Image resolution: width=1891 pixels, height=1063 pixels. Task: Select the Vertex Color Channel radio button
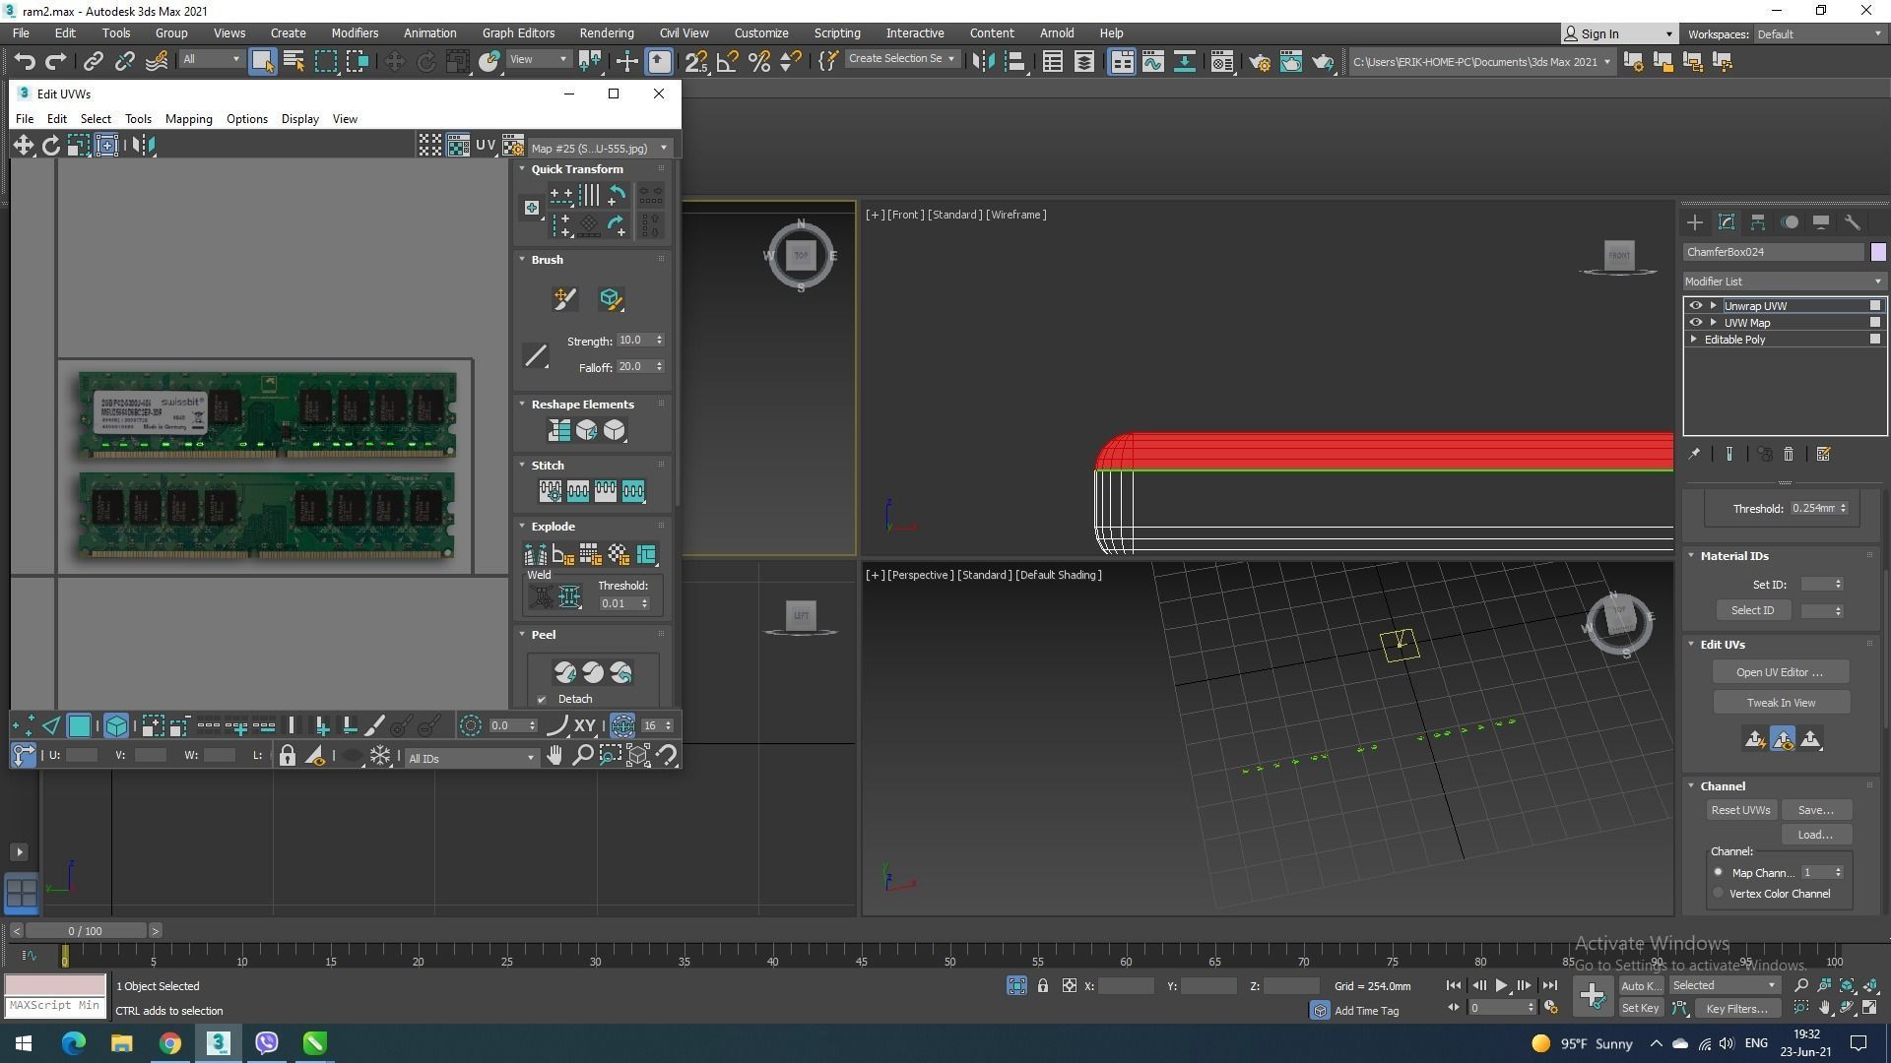1719,894
